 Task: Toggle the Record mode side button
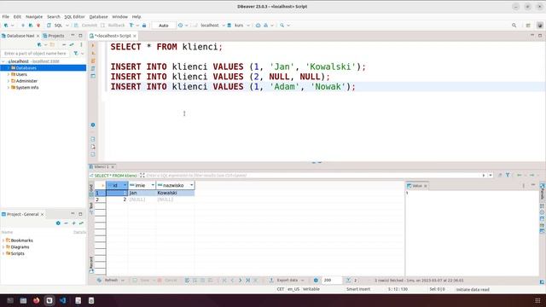91,264
